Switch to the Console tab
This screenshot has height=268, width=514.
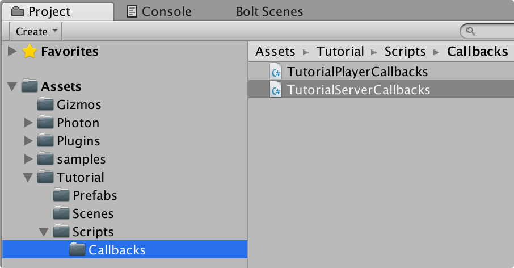[159, 11]
